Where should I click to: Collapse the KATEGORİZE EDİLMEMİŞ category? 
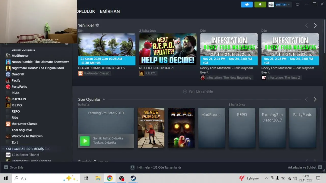pyautogui.click(x=3, y=149)
